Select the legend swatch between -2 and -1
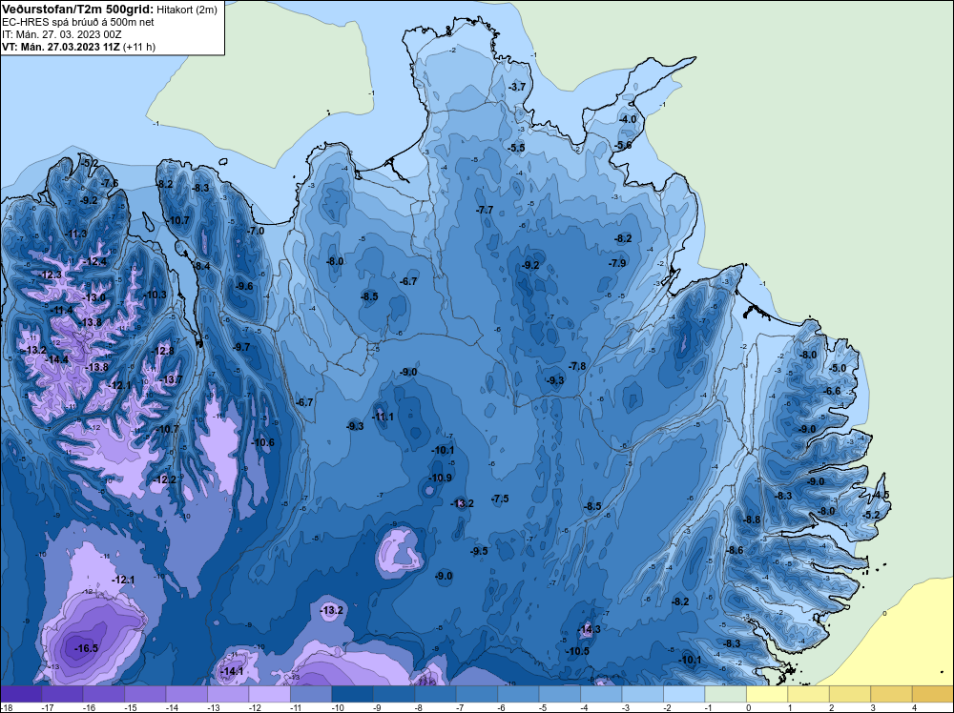954x713 pixels. tap(684, 694)
